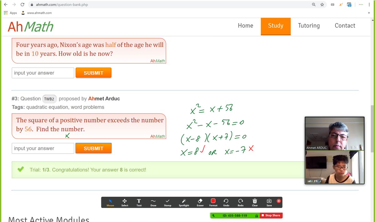Go back in browser history
The image size is (375, 222).
click(x=6, y=5)
